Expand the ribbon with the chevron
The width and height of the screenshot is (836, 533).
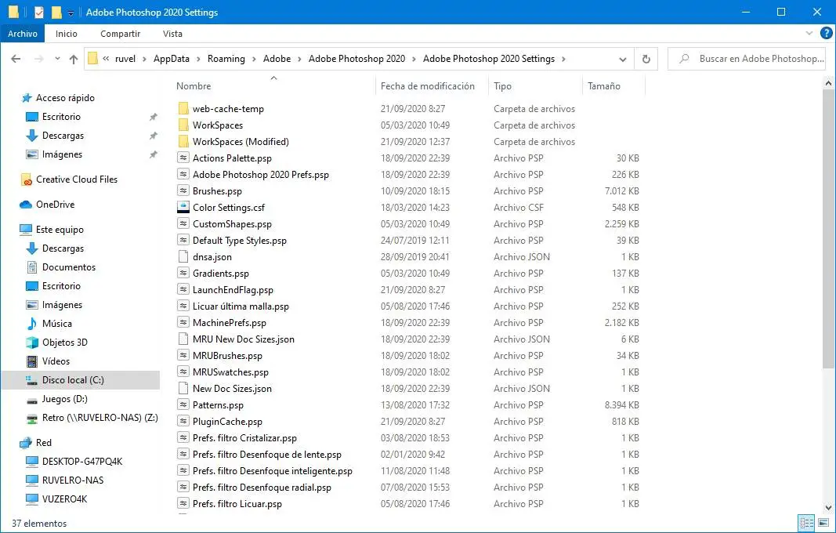[x=809, y=33]
